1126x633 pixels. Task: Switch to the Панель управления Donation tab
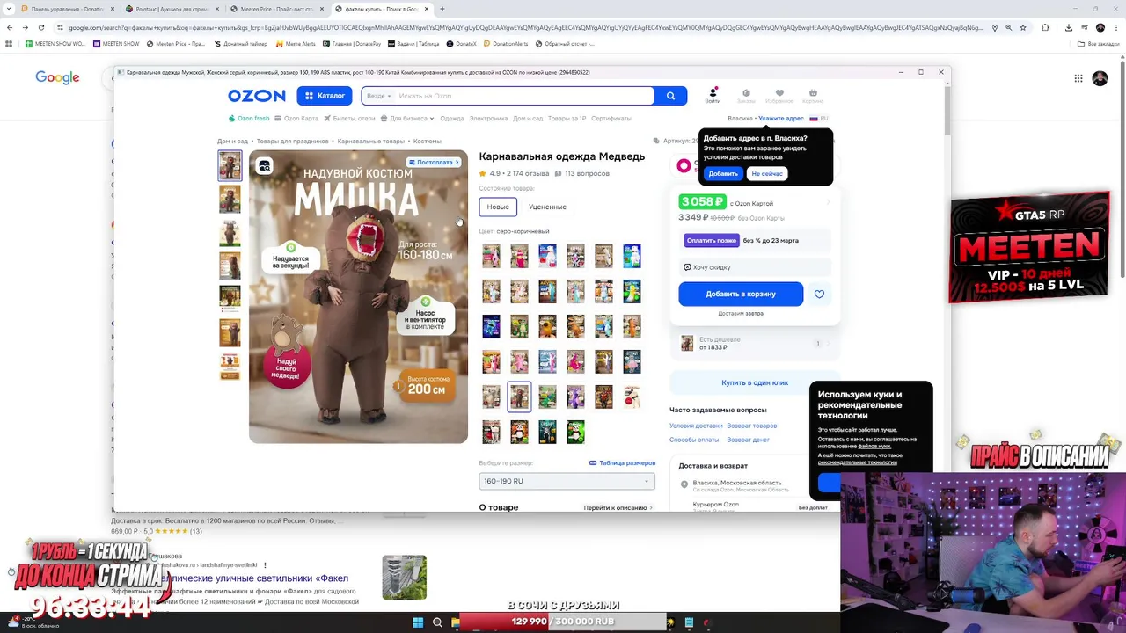[x=67, y=9]
